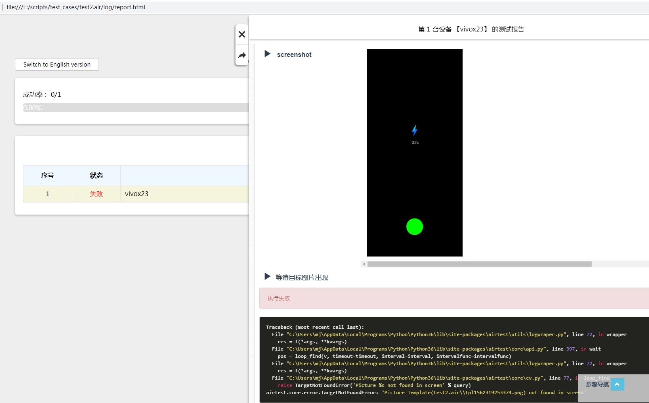The height and width of the screenshot is (403, 649).
Task: Expand the 等待目标图片出现 step triangle
Action: pos(267,276)
